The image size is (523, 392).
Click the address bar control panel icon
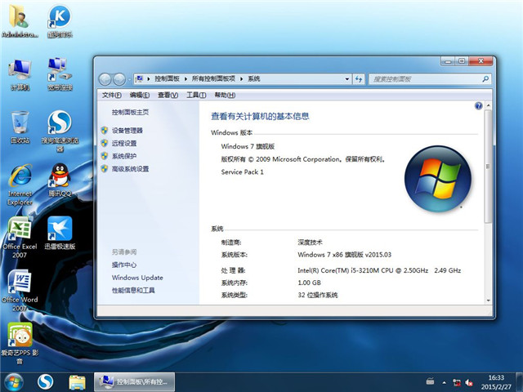tap(140, 79)
